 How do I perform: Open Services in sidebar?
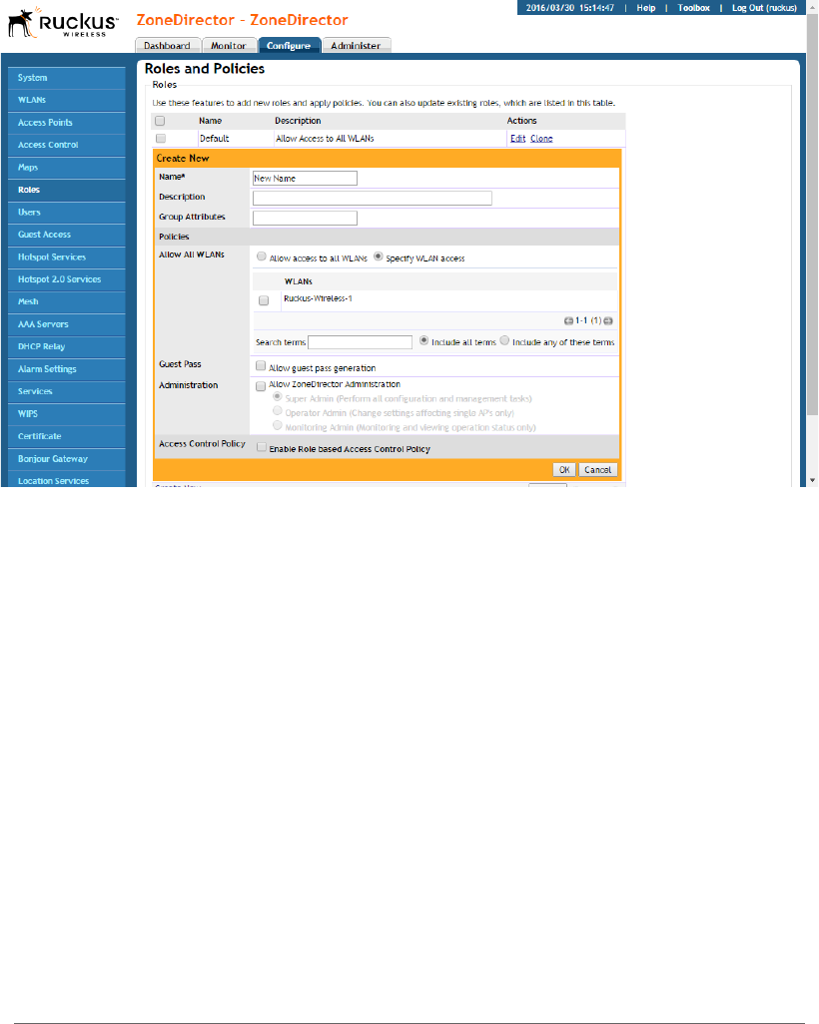[67, 392]
